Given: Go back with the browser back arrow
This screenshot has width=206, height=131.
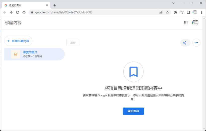Looking at the screenshot, I should 5,12.
